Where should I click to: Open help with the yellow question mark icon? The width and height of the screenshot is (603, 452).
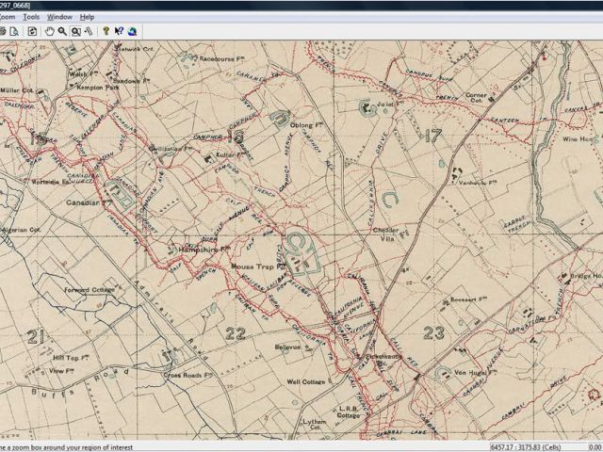(x=106, y=31)
